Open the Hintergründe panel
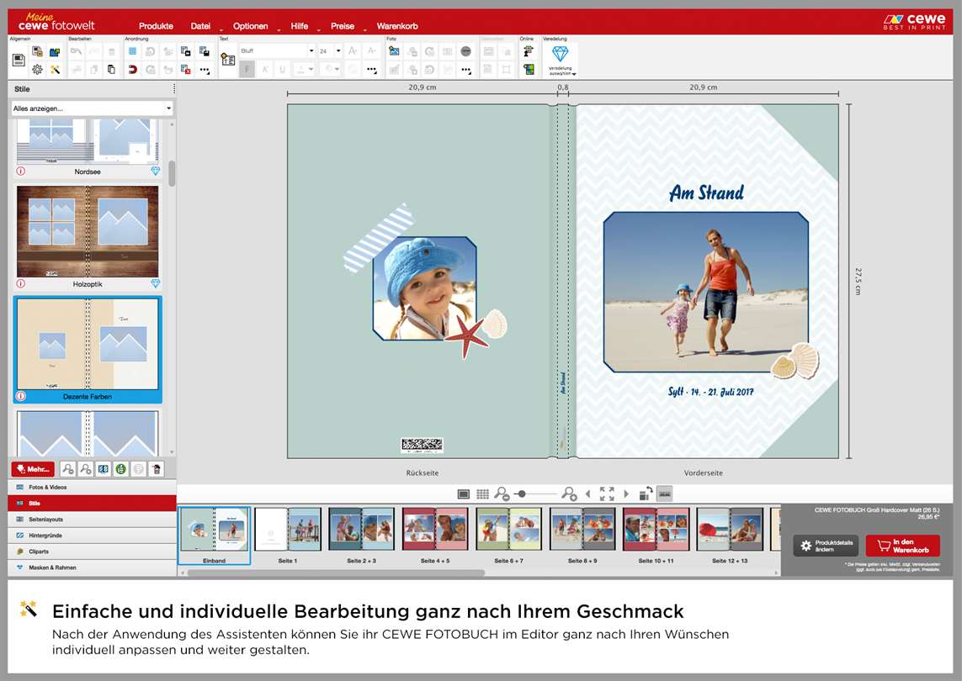Viewport: 962px width, 681px height. click(x=92, y=535)
